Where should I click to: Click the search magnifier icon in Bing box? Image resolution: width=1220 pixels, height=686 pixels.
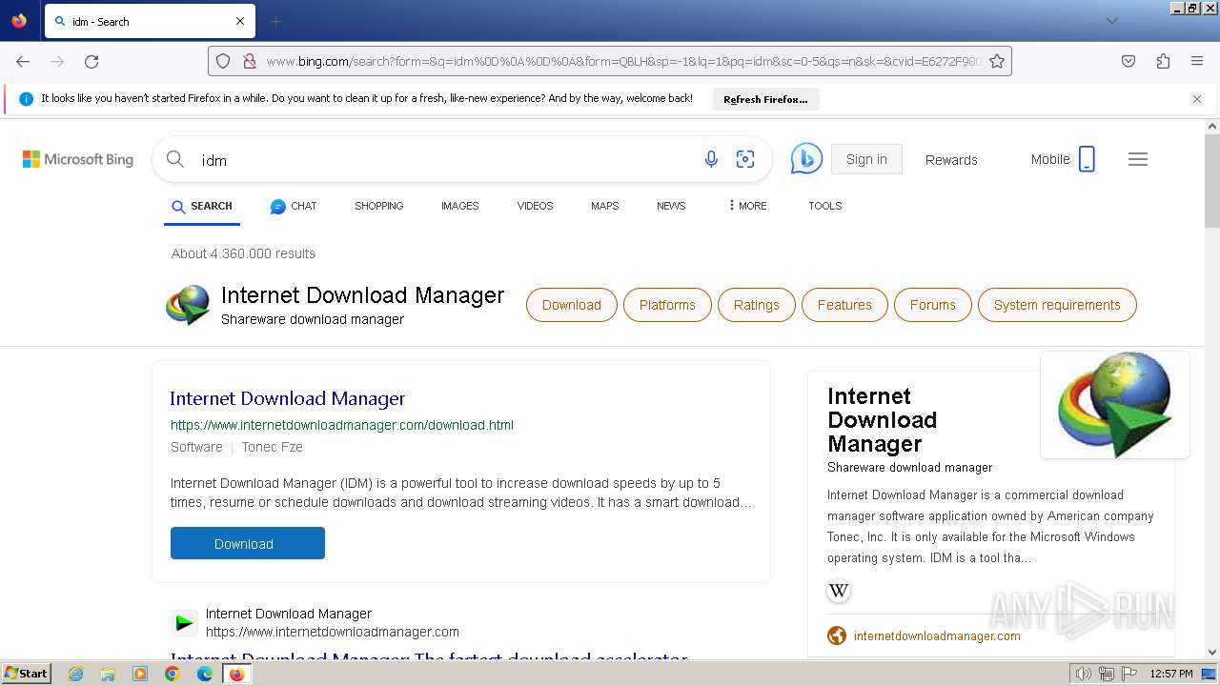pyautogui.click(x=175, y=159)
